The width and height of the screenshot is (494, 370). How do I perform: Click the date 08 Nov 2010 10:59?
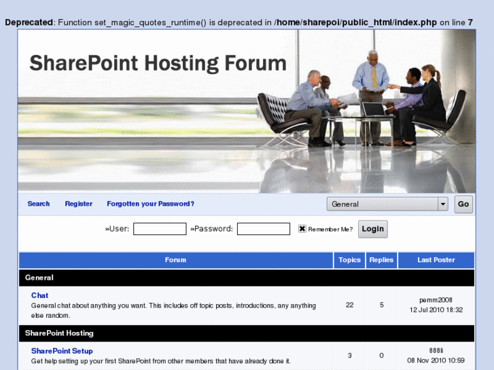(x=436, y=360)
